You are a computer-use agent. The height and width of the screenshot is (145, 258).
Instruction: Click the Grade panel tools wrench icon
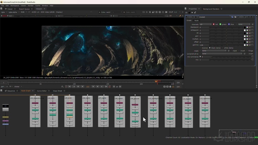pos(196,17)
